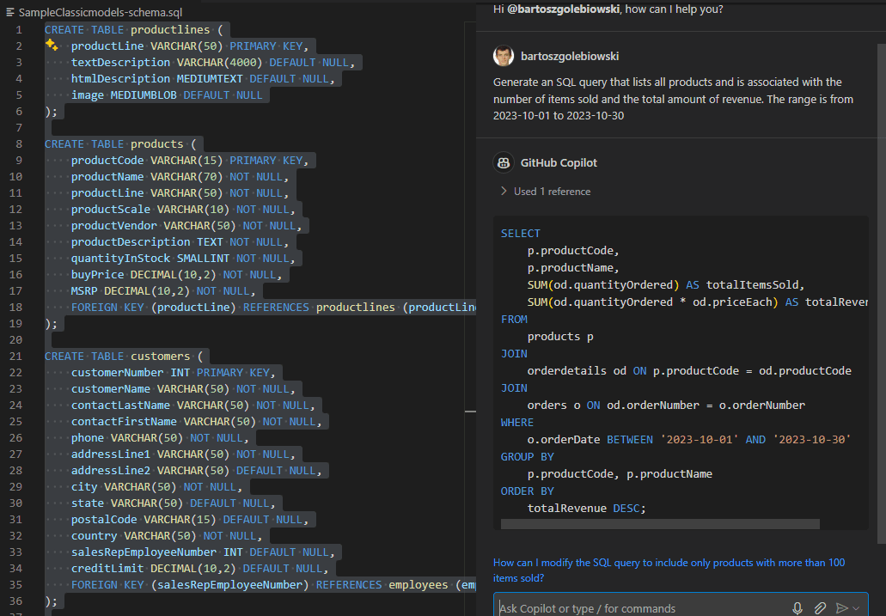
Task: Click 'SELECT' keyword in Copilot's code block
Action: pyautogui.click(x=521, y=233)
